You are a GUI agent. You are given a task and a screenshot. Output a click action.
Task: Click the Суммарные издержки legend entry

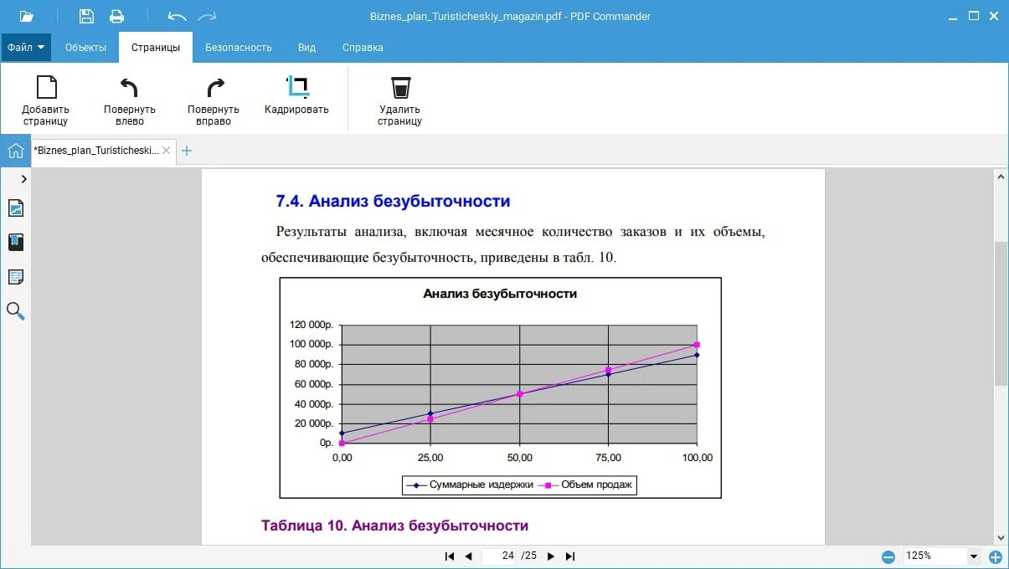click(470, 484)
